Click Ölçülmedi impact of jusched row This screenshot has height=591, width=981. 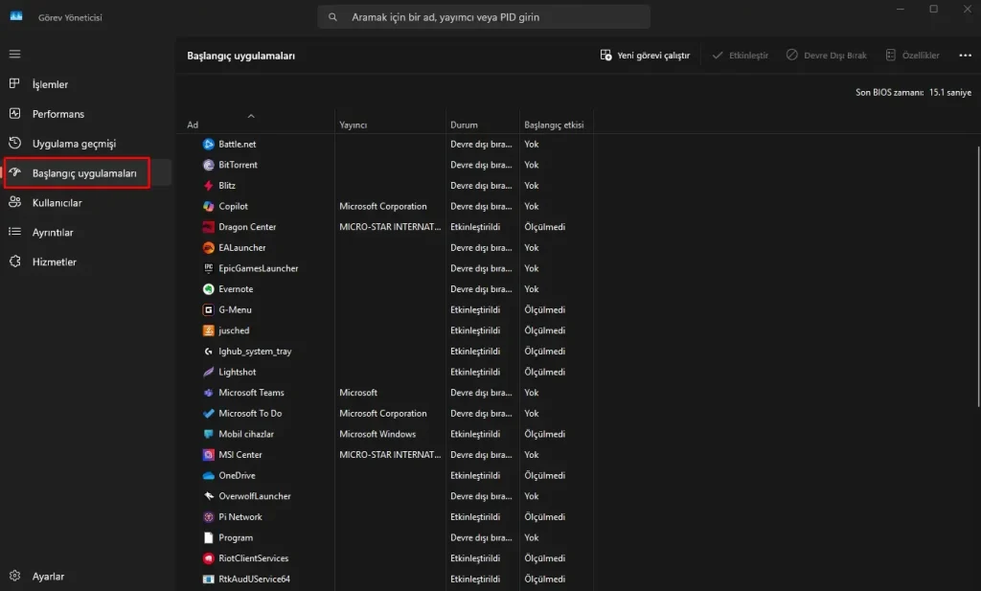click(544, 330)
